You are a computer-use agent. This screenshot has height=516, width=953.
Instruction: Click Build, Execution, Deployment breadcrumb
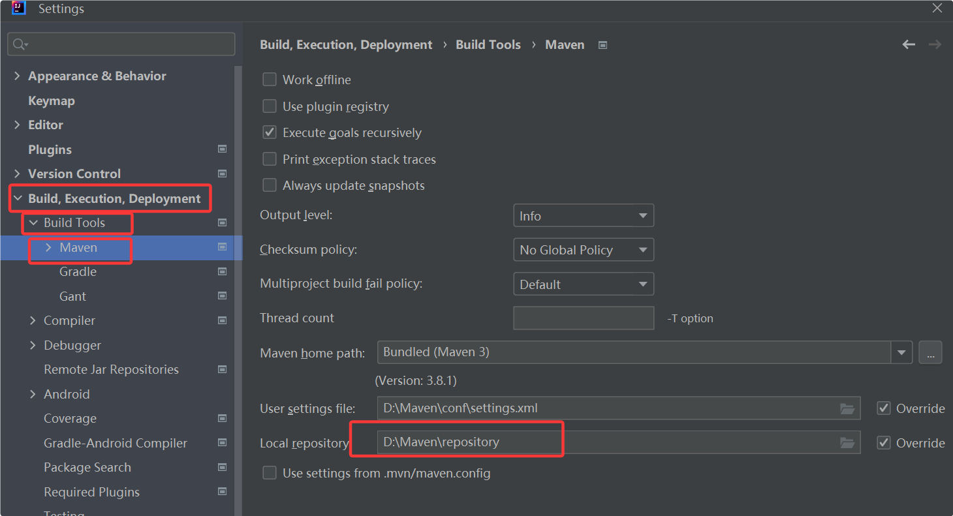(346, 44)
